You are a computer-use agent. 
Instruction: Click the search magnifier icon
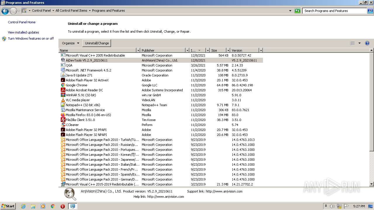370,11
